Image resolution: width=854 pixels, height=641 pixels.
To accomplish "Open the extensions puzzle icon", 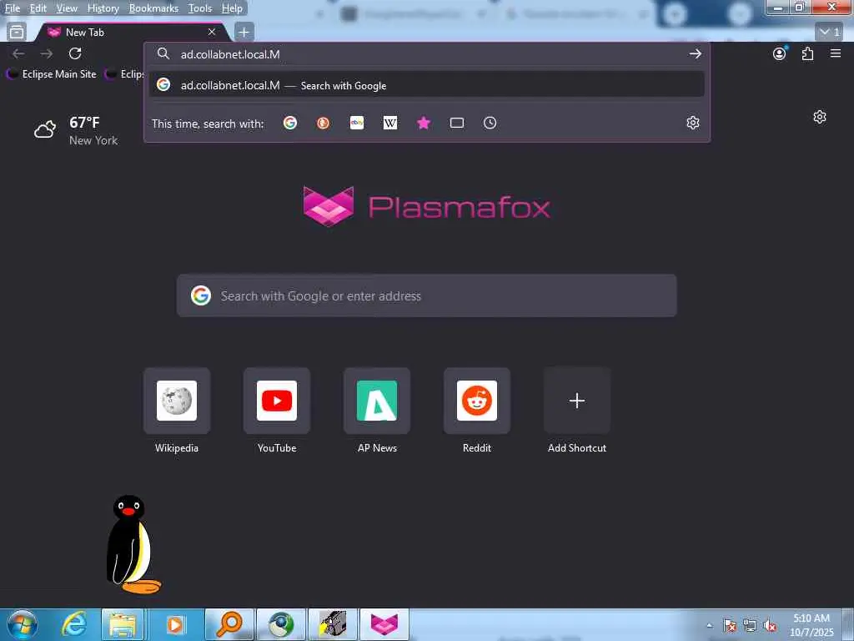I will [x=807, y=53].
